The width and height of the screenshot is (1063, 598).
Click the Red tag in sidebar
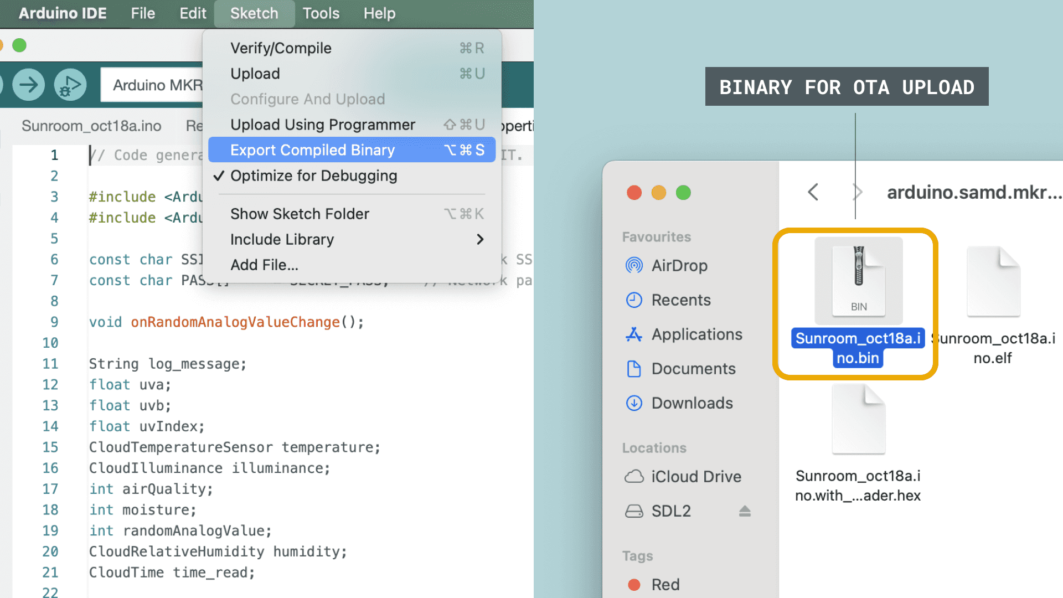(x=665, y=585)
